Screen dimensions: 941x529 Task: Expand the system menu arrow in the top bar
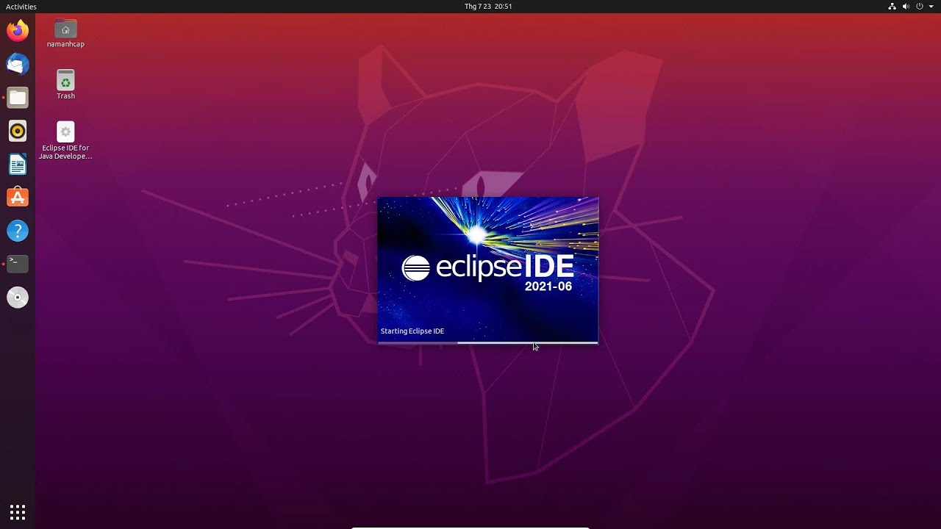pyautogui.click(x=931, y=7)
